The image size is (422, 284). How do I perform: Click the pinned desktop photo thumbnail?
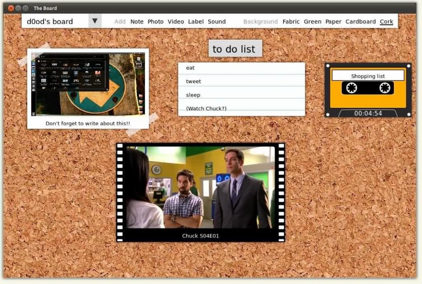tap(88, 84)
